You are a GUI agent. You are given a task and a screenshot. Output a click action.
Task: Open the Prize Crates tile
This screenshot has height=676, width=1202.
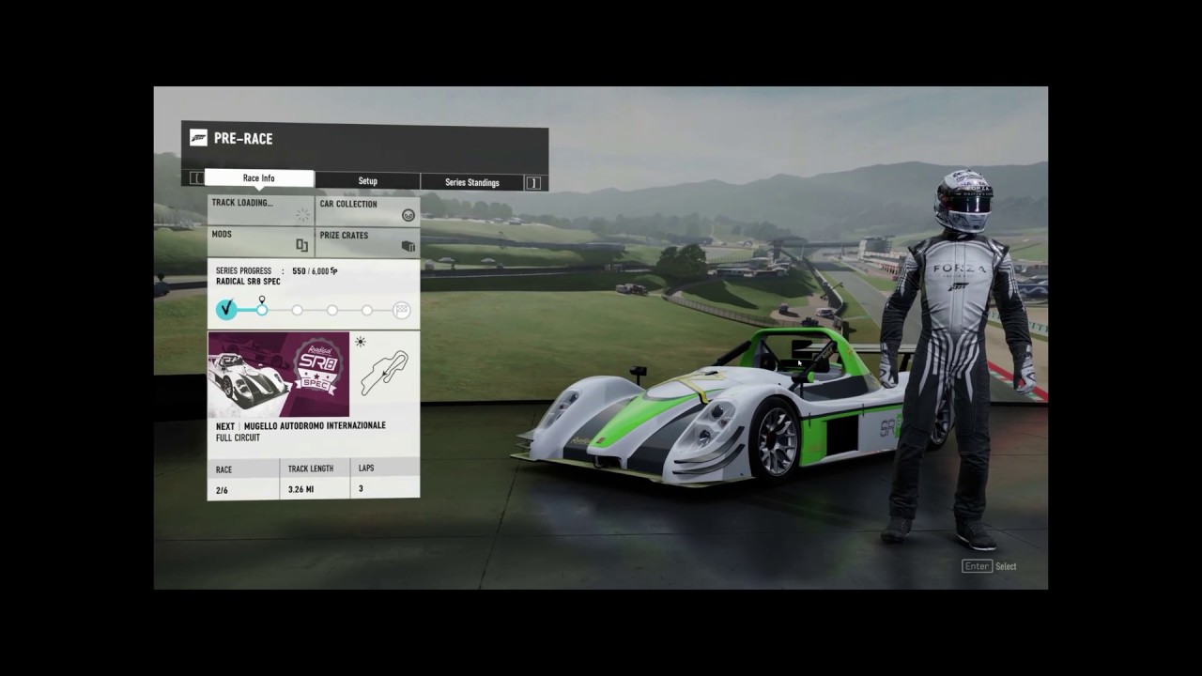tap(367, 241)
